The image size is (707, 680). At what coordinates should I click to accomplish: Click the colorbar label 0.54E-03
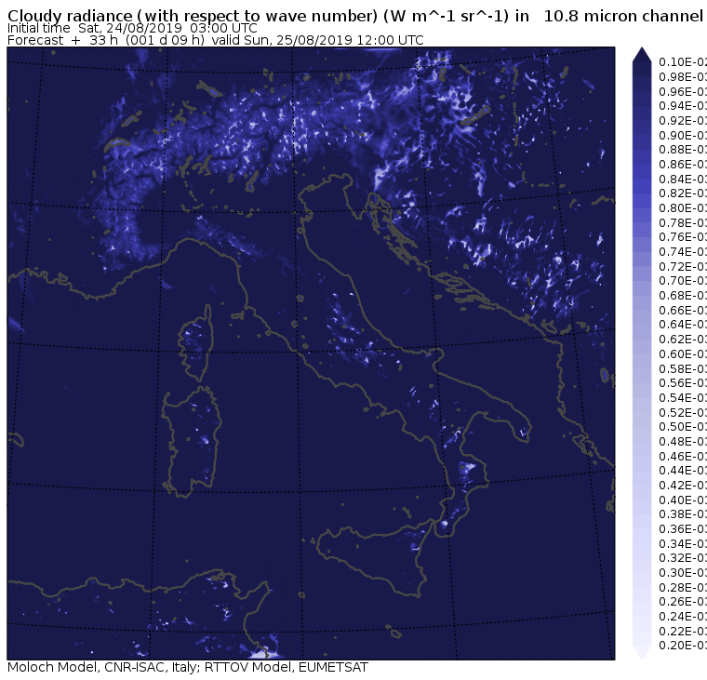click(683, 398)
